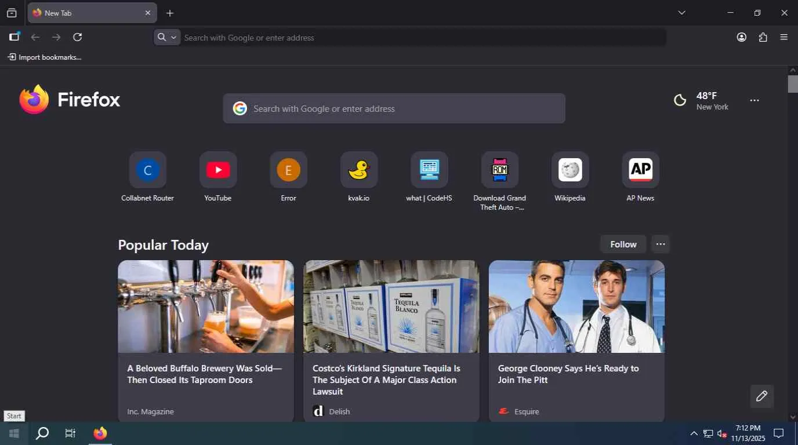Open the beer taps article thumbnail
This screenshot has height=445, width=798.
tap(206, 307)
